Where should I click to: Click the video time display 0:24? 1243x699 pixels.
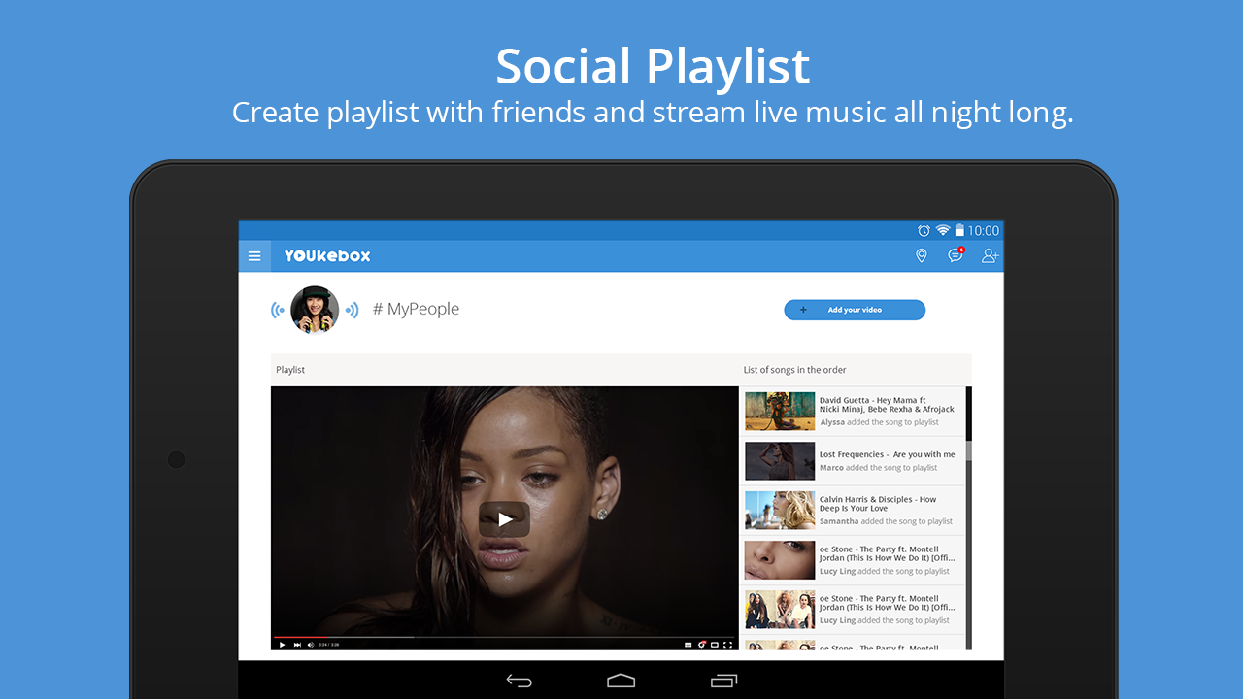tap(329, 645)
